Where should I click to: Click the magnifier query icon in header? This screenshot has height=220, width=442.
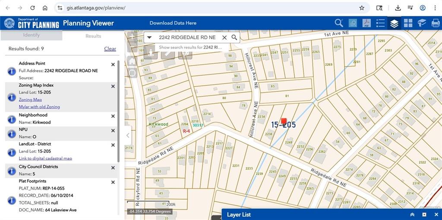point(339,23)
